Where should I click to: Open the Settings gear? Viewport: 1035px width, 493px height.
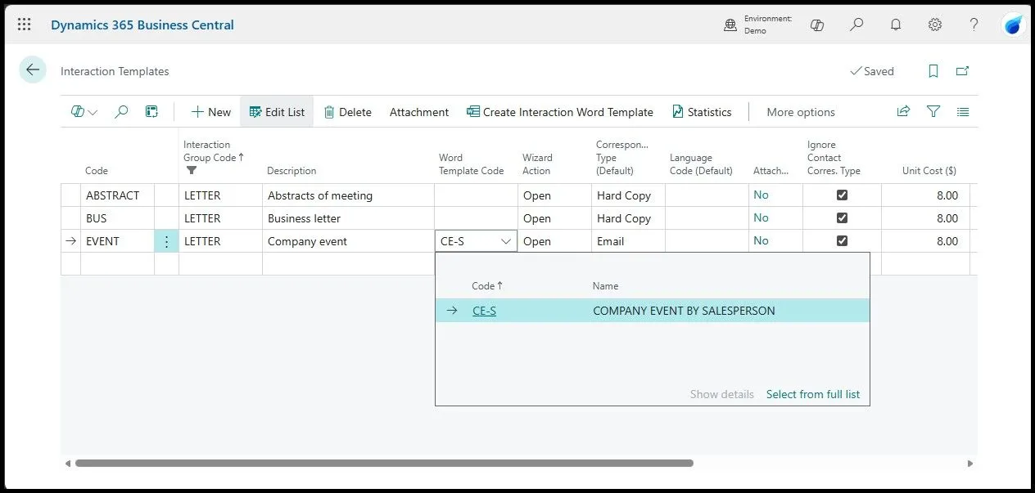[x=935, y=25]
